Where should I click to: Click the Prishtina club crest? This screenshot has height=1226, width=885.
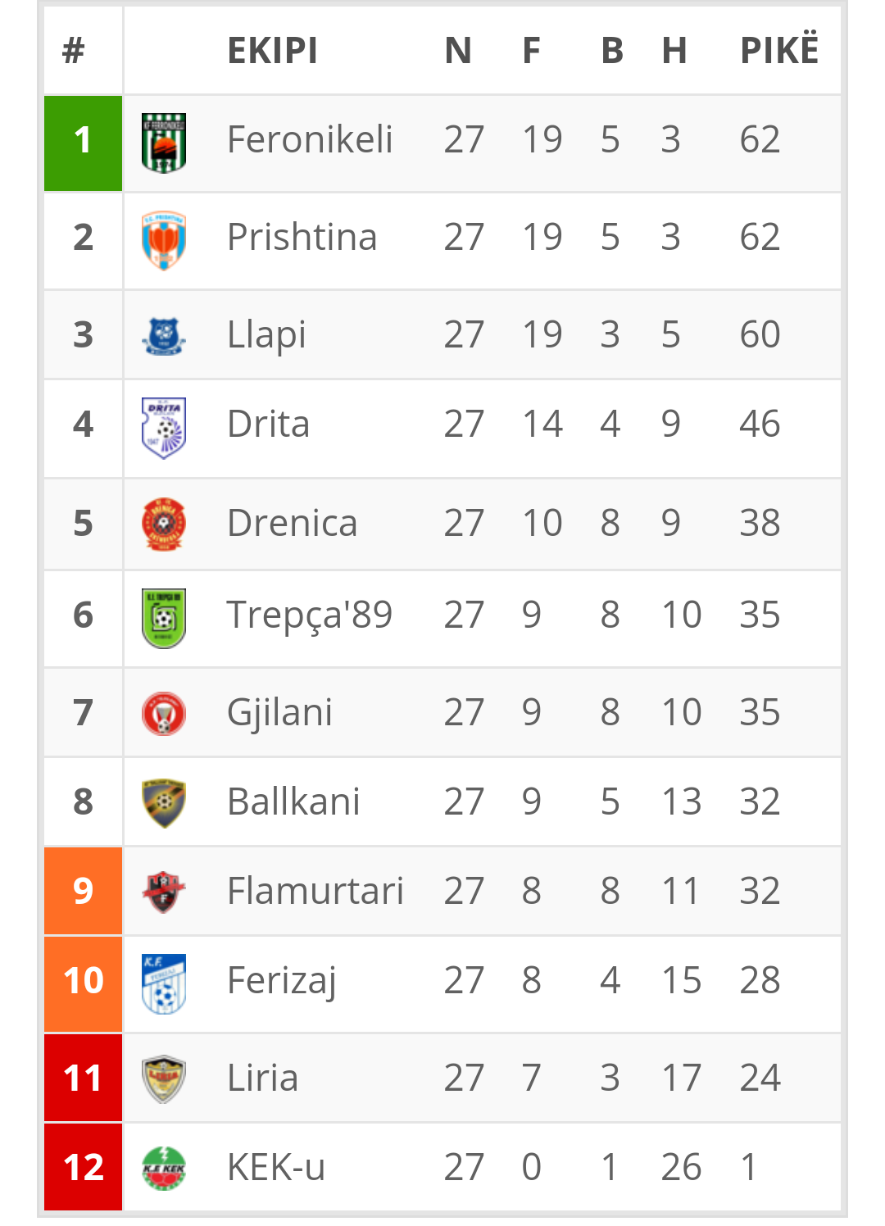(x=164, y=240)
